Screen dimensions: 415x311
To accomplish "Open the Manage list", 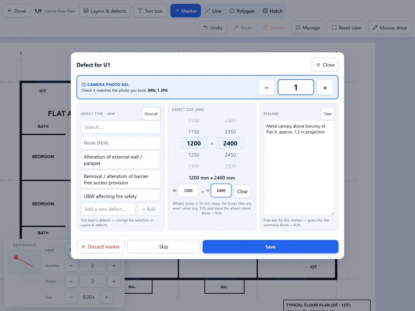I will pyautogui.click(x=308, y=27).
